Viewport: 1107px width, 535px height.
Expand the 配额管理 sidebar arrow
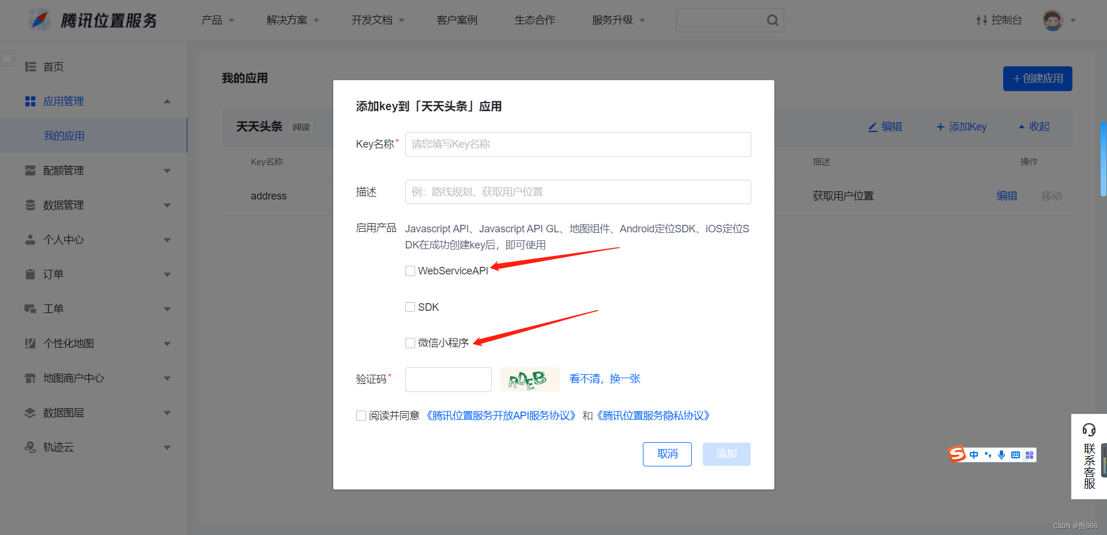click(x=167, y=171)
